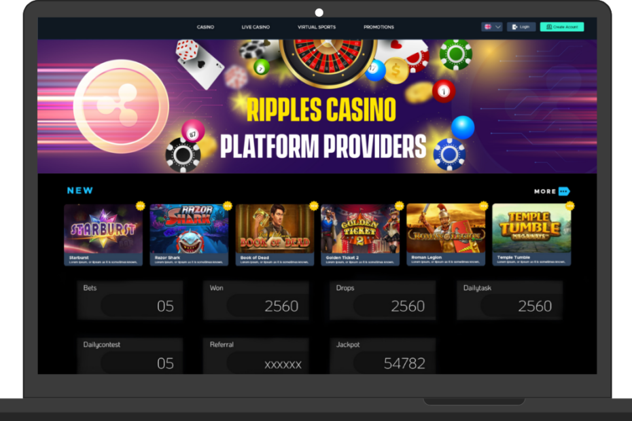Open the Casino menu item
The image size is (632, 421).
coord(205,27)
